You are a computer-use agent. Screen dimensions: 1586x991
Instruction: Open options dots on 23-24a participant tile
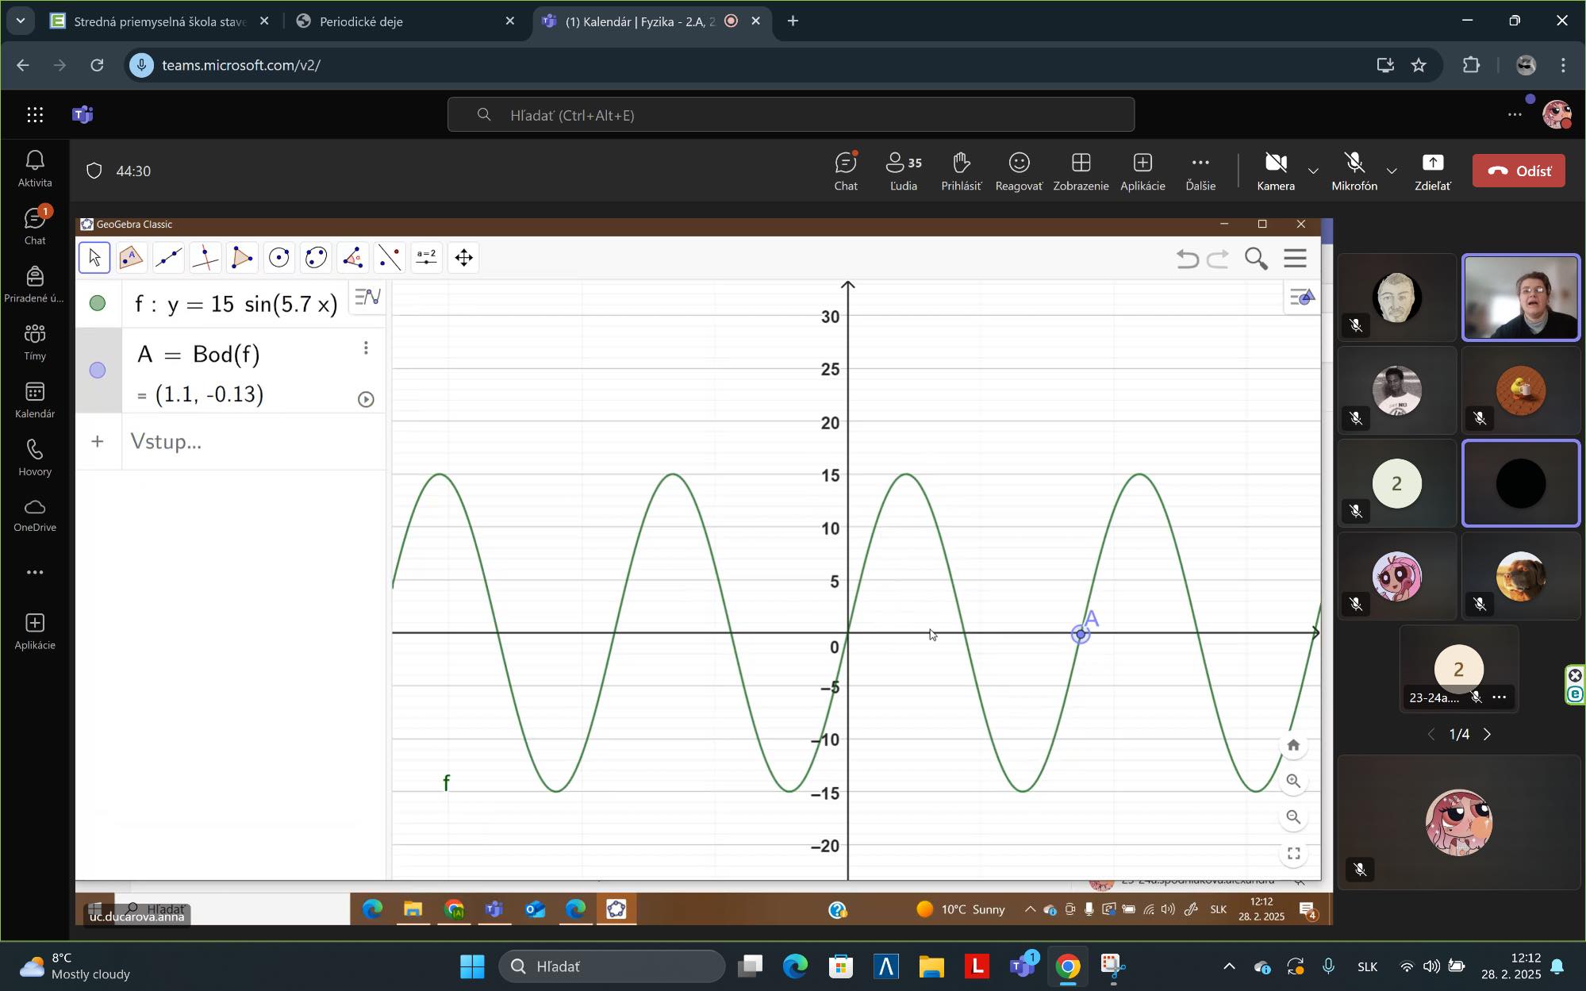1499,697
